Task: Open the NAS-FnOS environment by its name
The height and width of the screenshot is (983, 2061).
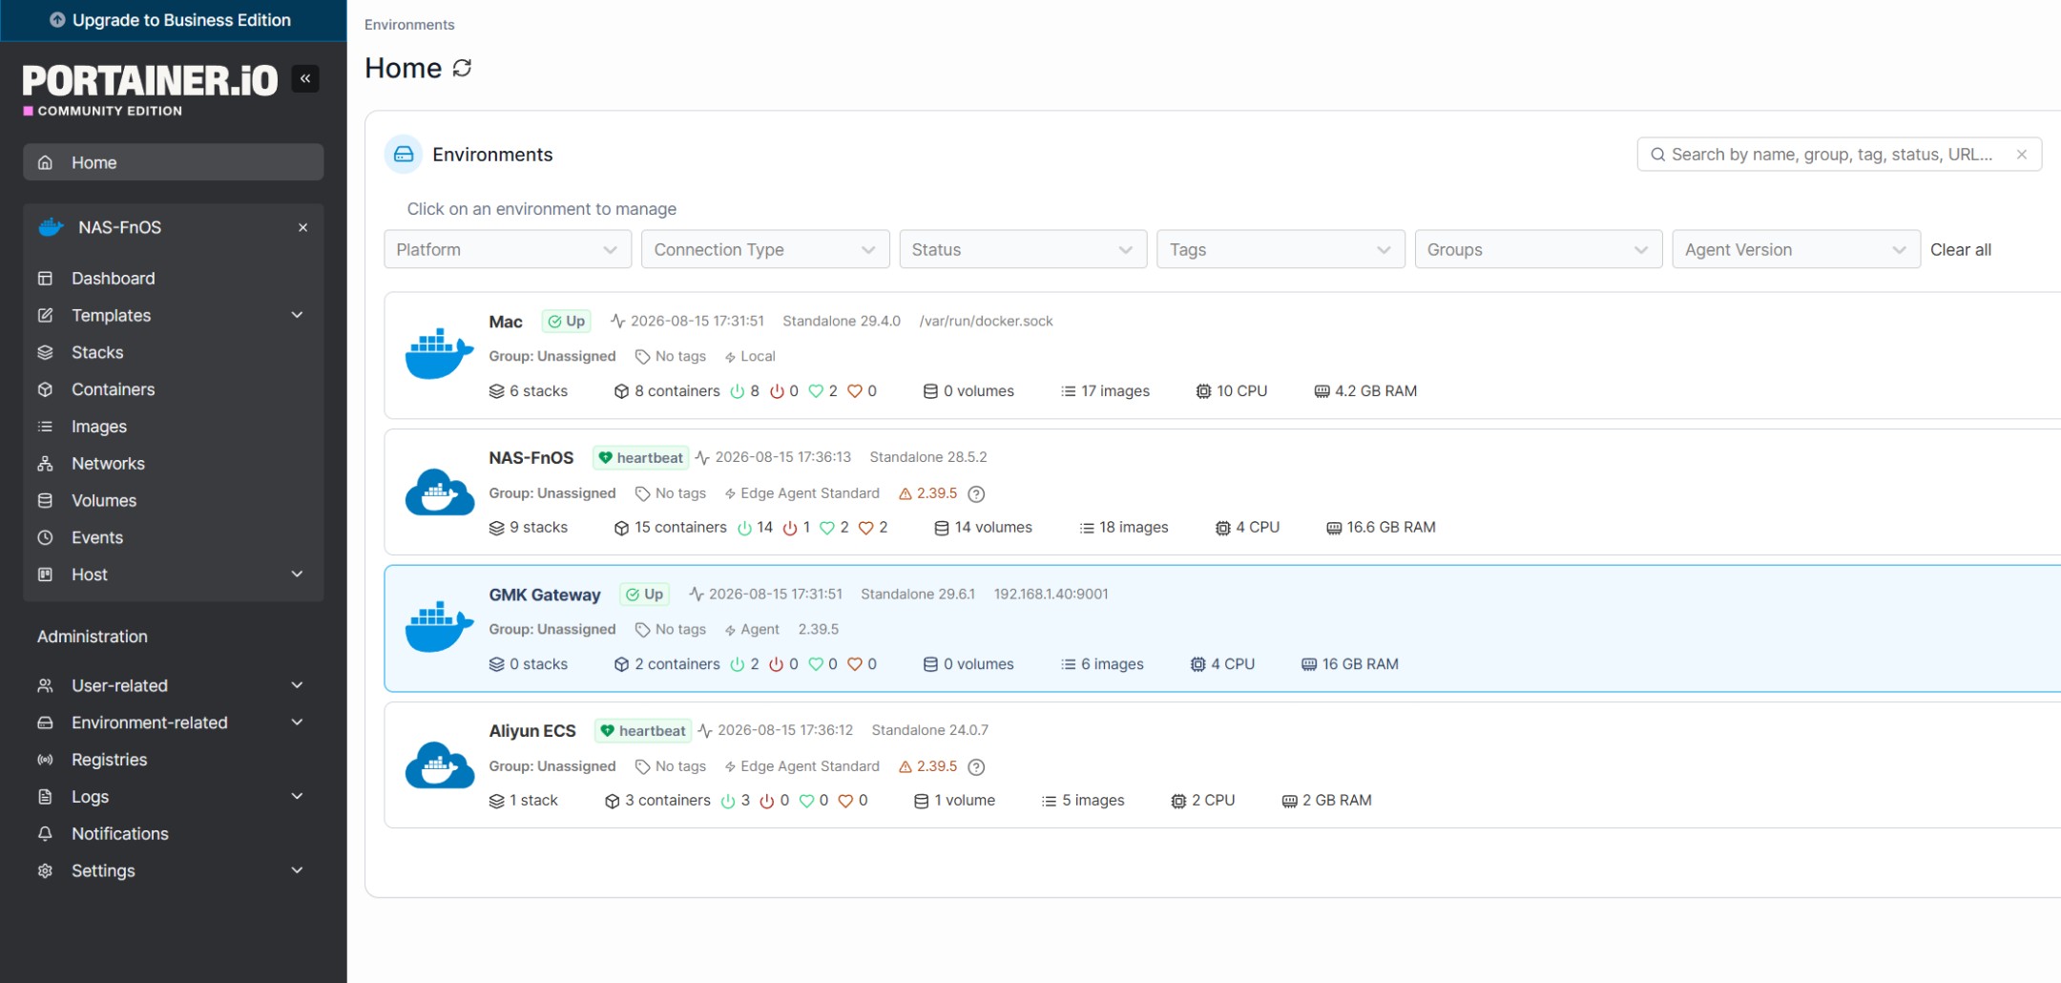Action: 531,458
